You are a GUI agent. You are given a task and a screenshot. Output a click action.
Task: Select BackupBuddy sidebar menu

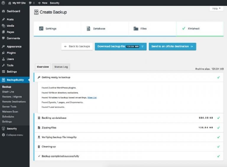(15, 80)
